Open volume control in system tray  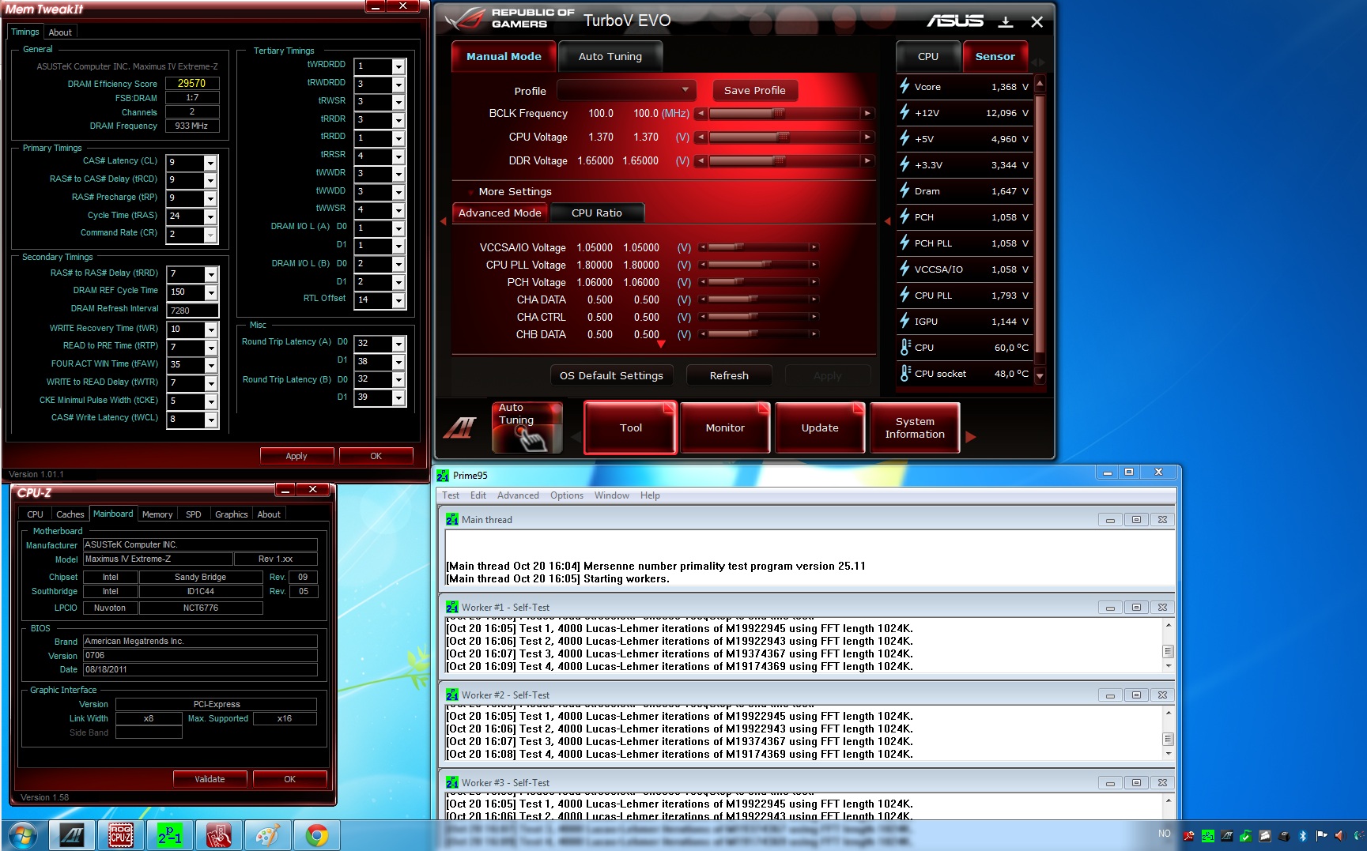coord(1339,836)
